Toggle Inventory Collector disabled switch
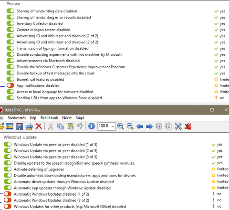The image size is (229, 210). [10, 23]
